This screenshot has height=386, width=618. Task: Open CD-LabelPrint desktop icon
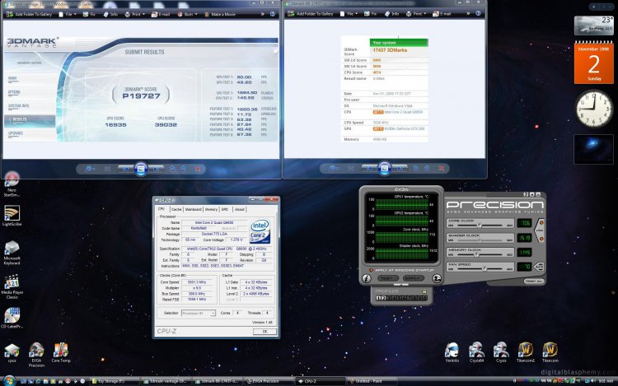pos(12,318)
